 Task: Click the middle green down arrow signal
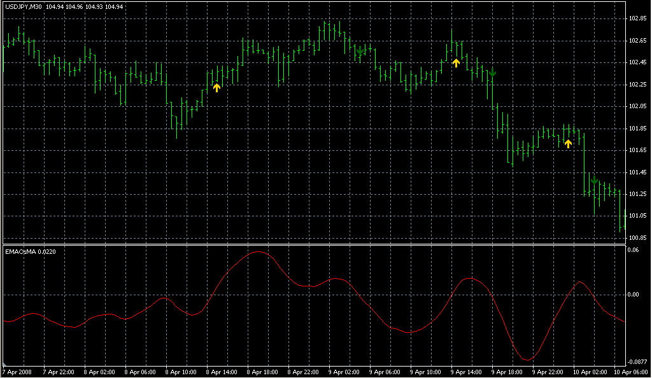(x=492, y=72)
